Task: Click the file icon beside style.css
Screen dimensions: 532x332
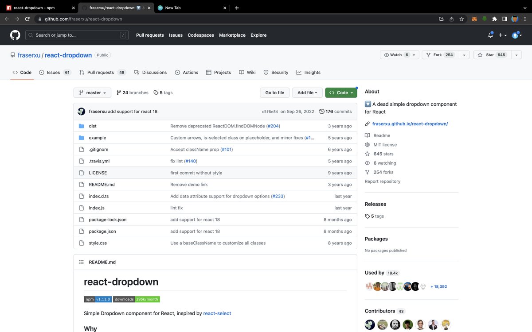Action: (x=81, y=243)
